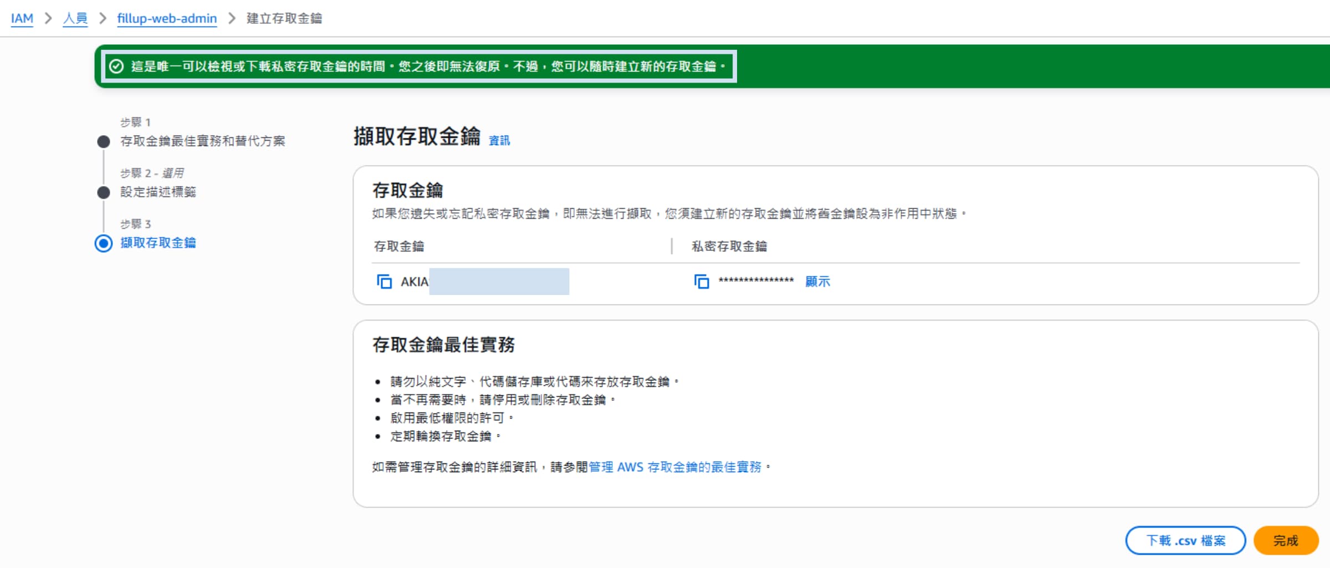Click the copy icon beside the secret access key
The width and height of the screenshot is (1330, 568).
tap(702, 281)
